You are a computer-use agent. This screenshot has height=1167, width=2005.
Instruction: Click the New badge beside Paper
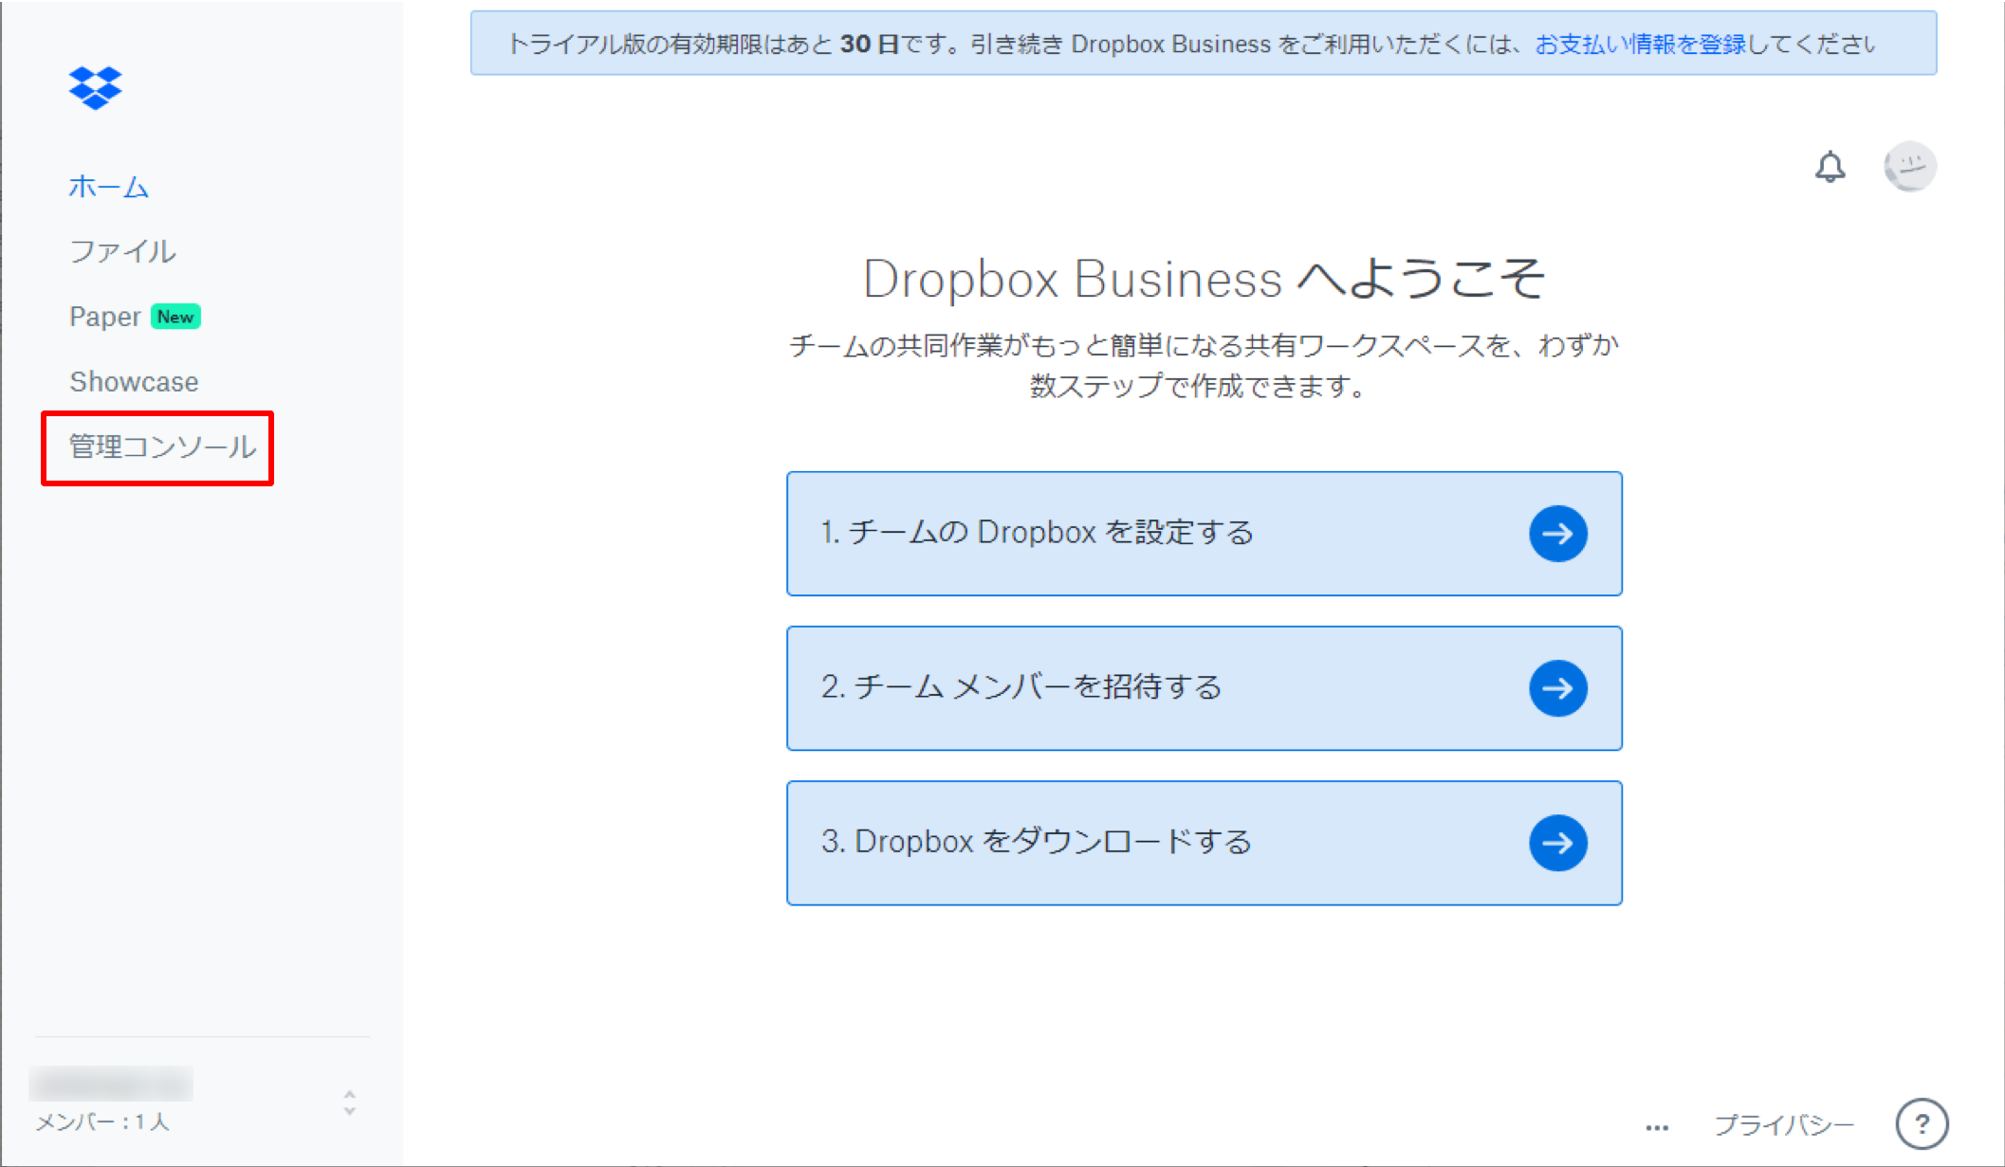pyautogui.click(x=175, y=317)
